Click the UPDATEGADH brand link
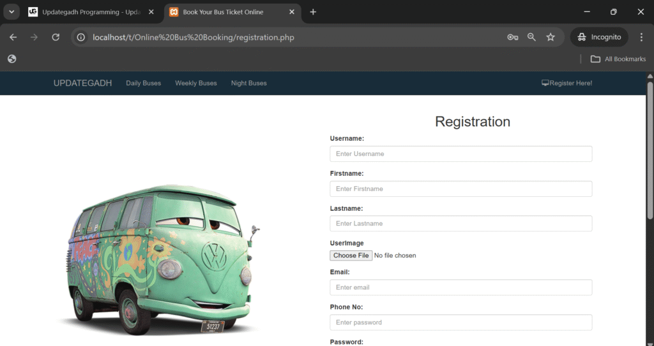This screenshot has height=346, width=654. pyautogui.click(x=82, y=83)
